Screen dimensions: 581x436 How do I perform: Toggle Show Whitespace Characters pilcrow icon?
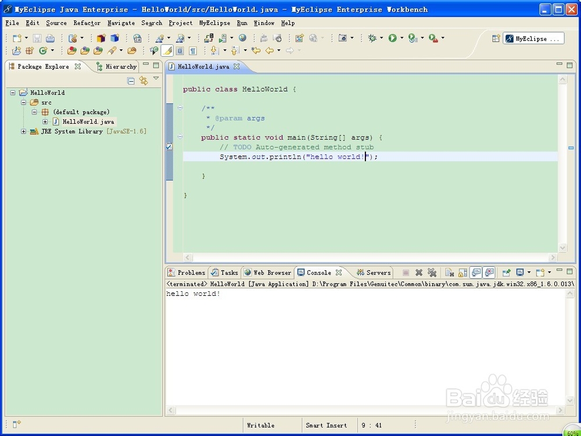[x=193, y=51]
